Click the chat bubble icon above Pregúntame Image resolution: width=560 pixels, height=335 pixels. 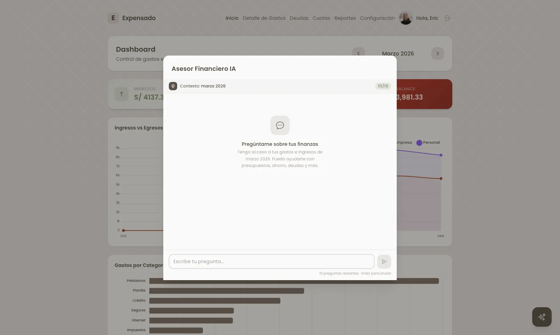coord(280,125)
